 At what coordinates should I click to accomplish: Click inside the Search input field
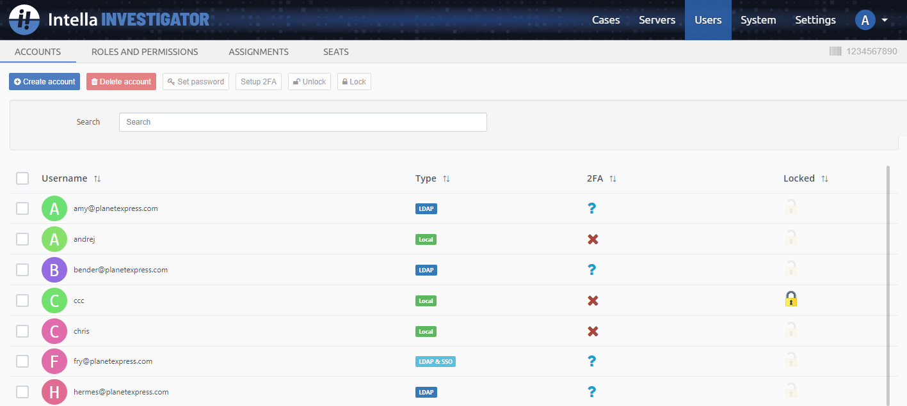(x=302, y=122)
